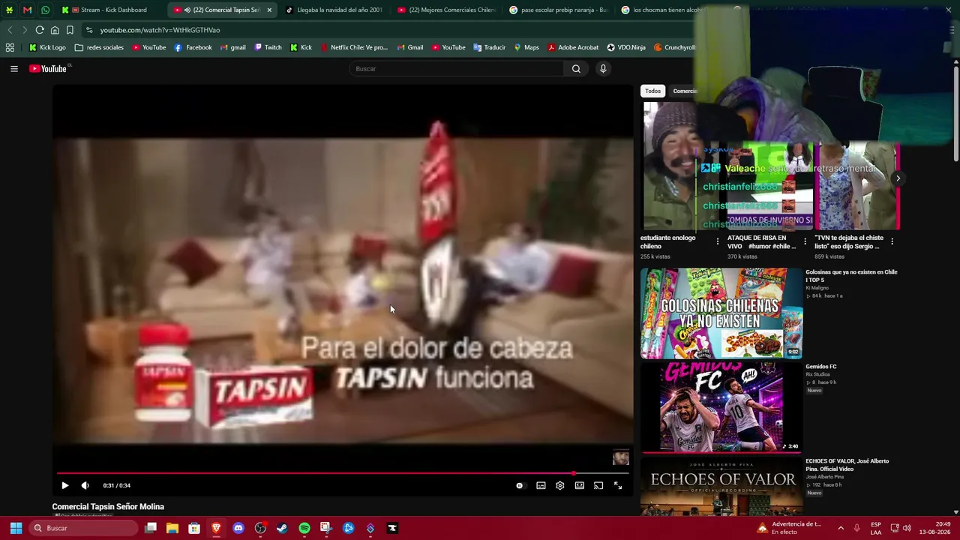Close the Comercial Tapsin browser tab

269,10
